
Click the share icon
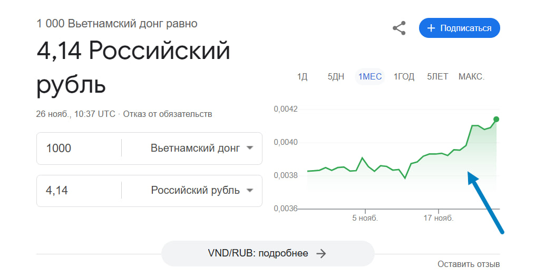pyautogui.click(x=399, y=28)
